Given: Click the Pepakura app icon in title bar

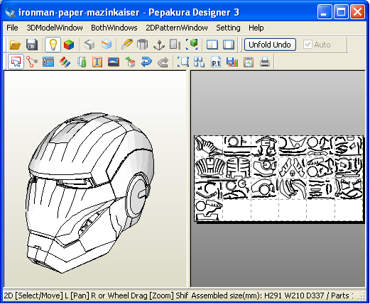Looking at the screenshot, I should pyautogui.click(x=10, y=12).
